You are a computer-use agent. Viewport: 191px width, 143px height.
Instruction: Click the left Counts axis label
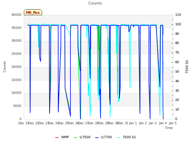click(x=4, y=67)
